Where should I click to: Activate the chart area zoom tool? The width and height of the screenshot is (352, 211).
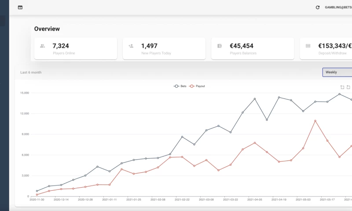point(342,87)
